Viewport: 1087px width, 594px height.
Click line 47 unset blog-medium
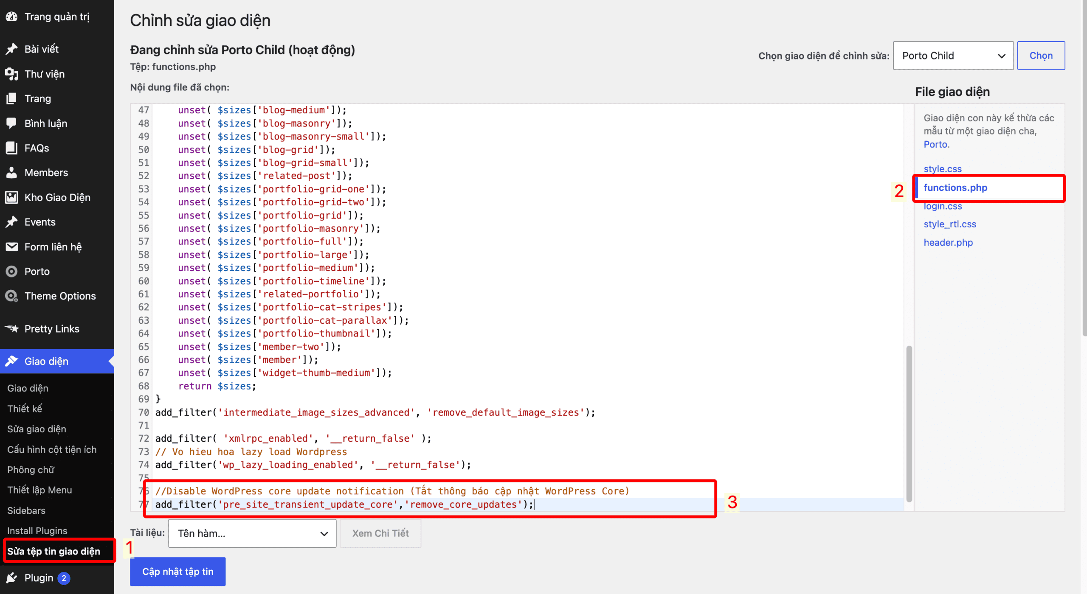pos(262,110)
